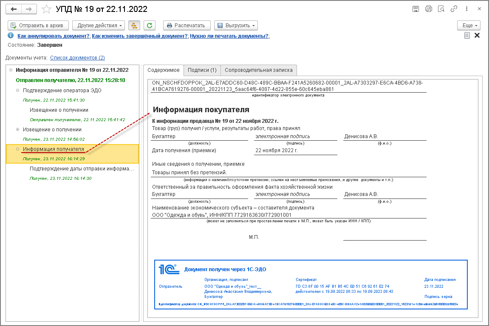Expand the second 'Извещение о получении' node, received 23.11.2022
Image resolution: width=489 pixels, height=326 pixels.
(18, 130)
